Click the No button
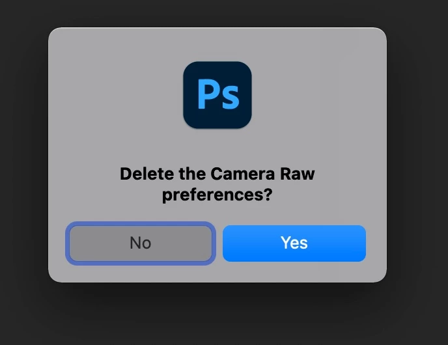 (141, 243)
